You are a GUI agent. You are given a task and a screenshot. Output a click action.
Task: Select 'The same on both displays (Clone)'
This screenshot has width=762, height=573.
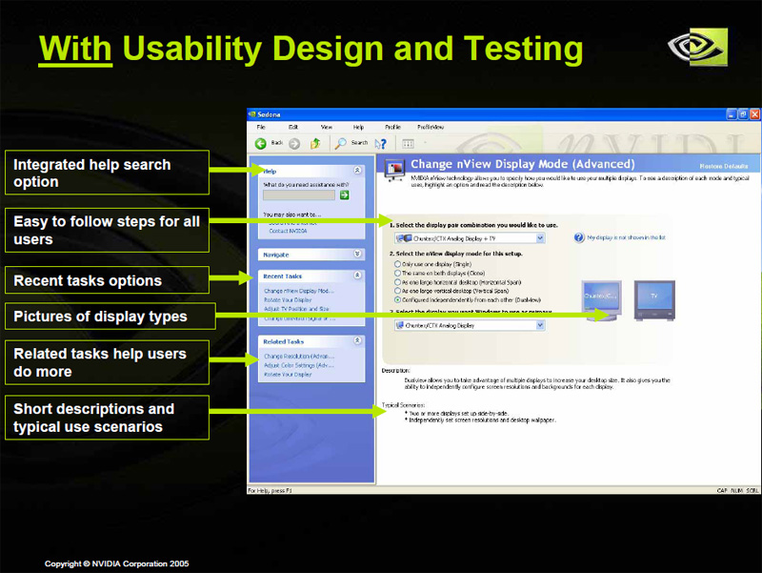click(397, 273)
